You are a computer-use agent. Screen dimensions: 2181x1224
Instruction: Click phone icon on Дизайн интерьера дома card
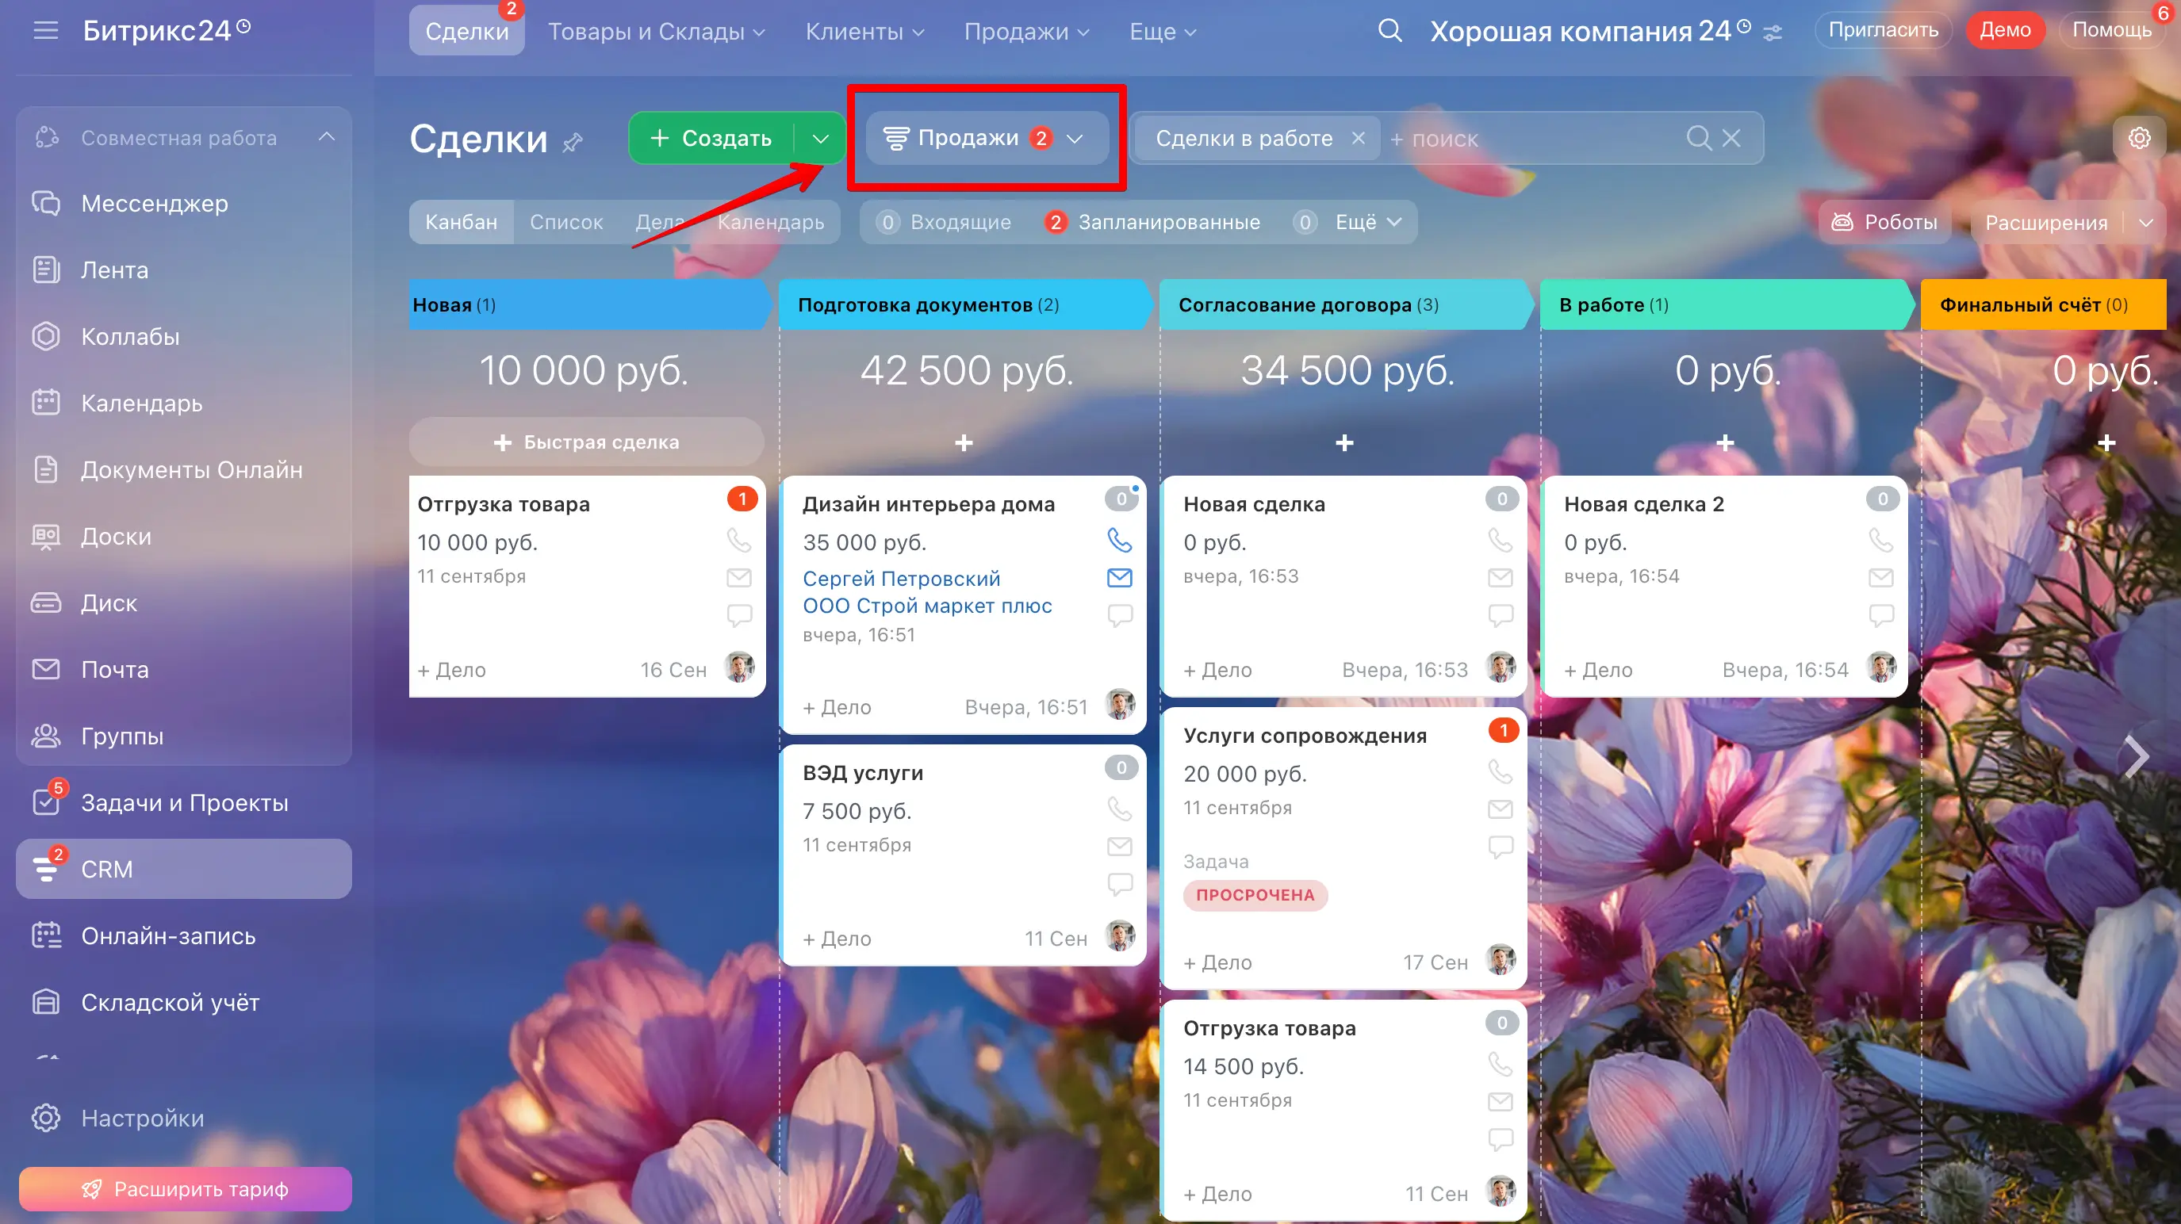(x=1119, y=539)
